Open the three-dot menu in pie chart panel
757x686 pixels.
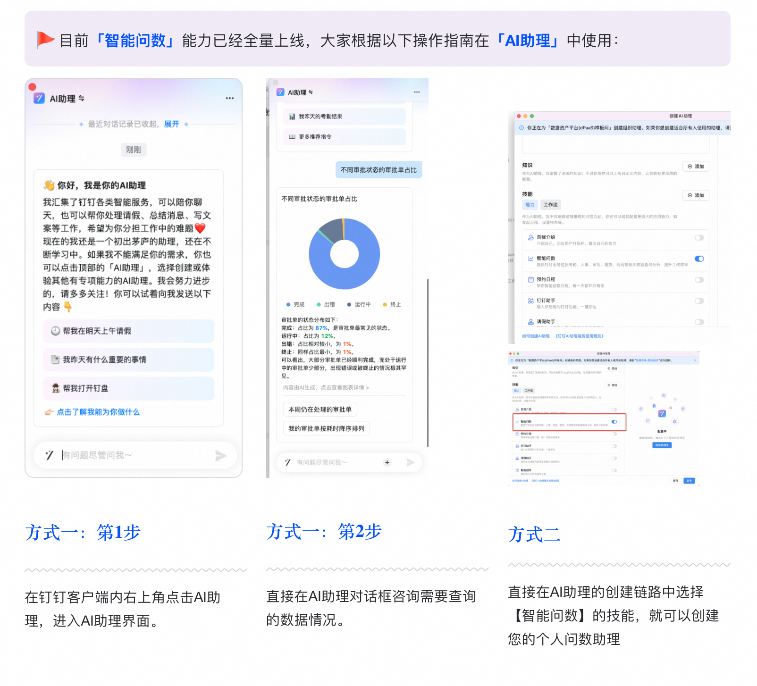pos(417,92)
